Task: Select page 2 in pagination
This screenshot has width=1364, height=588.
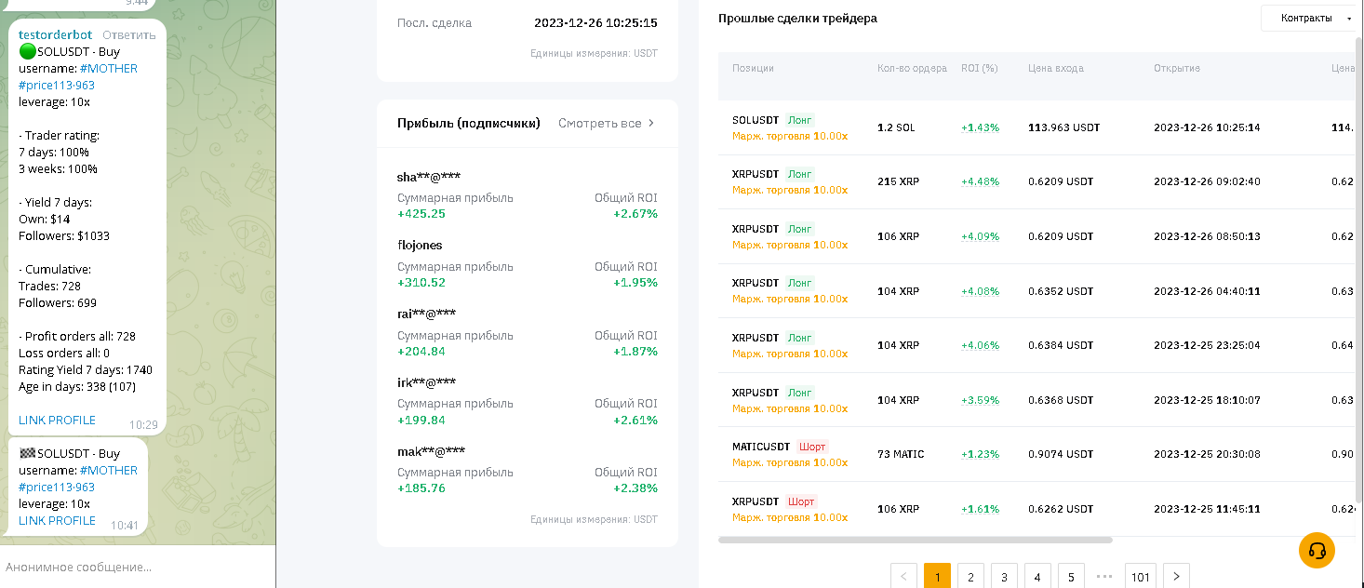Action: [x=970, y=577]
